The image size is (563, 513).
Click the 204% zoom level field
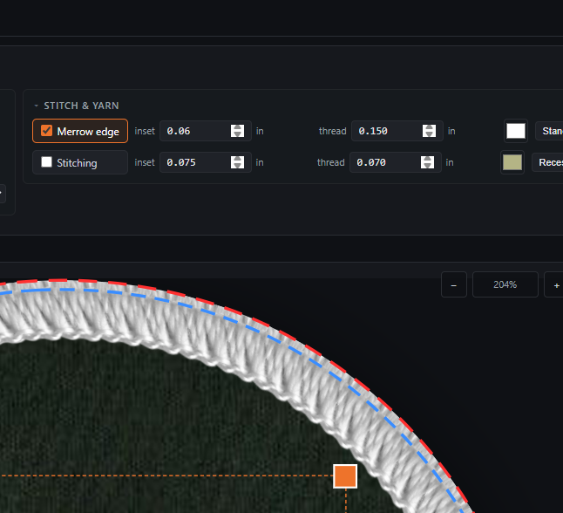click(x=505, y=284)
